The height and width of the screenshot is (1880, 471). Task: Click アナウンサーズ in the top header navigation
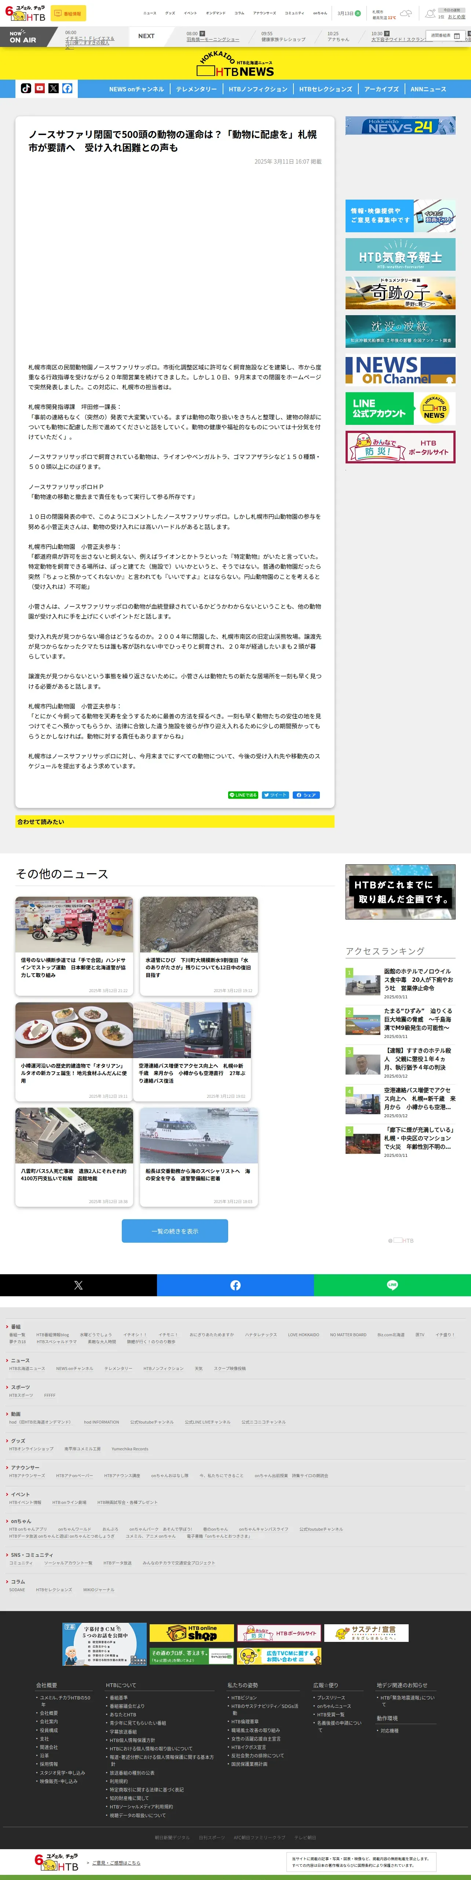tap(265, 13)
